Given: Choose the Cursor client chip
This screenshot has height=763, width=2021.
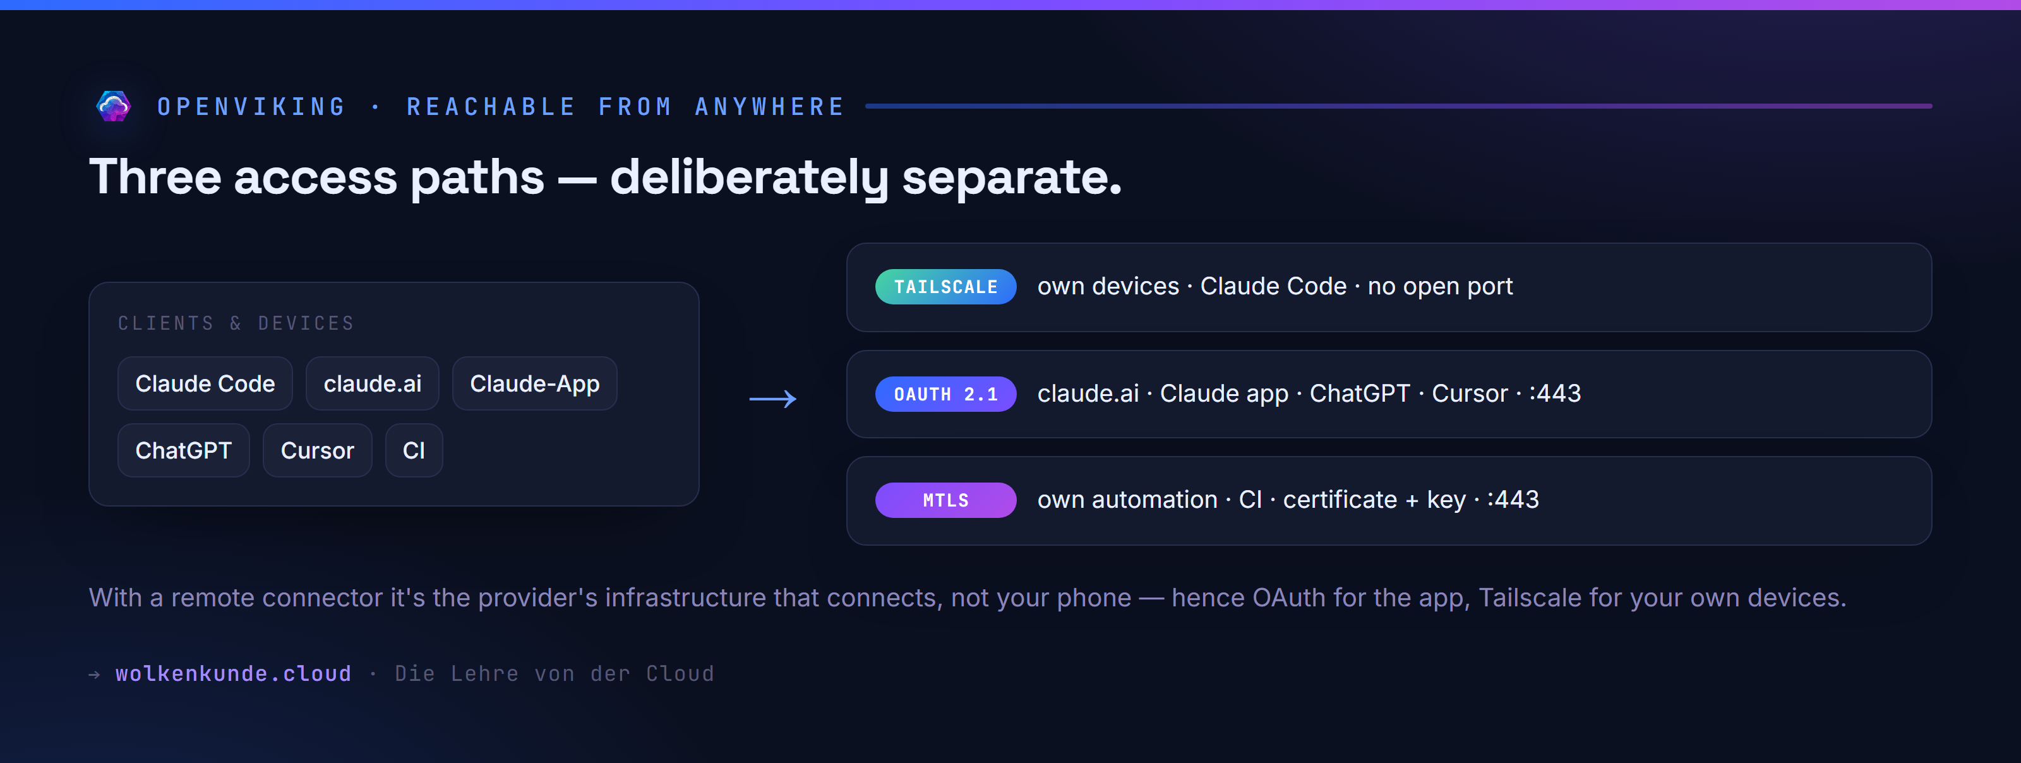Looking at the screenshot, I should coord(317,450).
